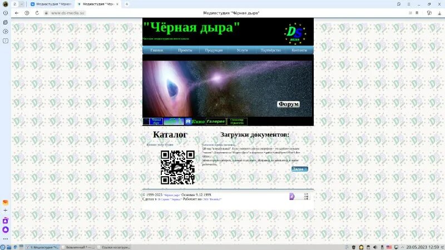This screenshot has width=445, height=250.
Task: Open the Продукция menu item
Action: 214,50
